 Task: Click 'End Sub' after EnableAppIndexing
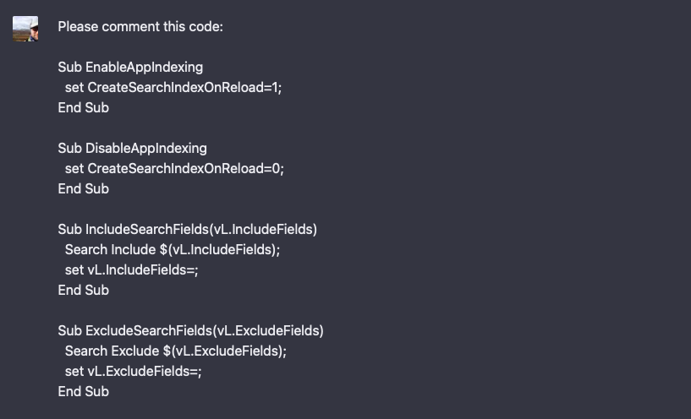(83, 108)
